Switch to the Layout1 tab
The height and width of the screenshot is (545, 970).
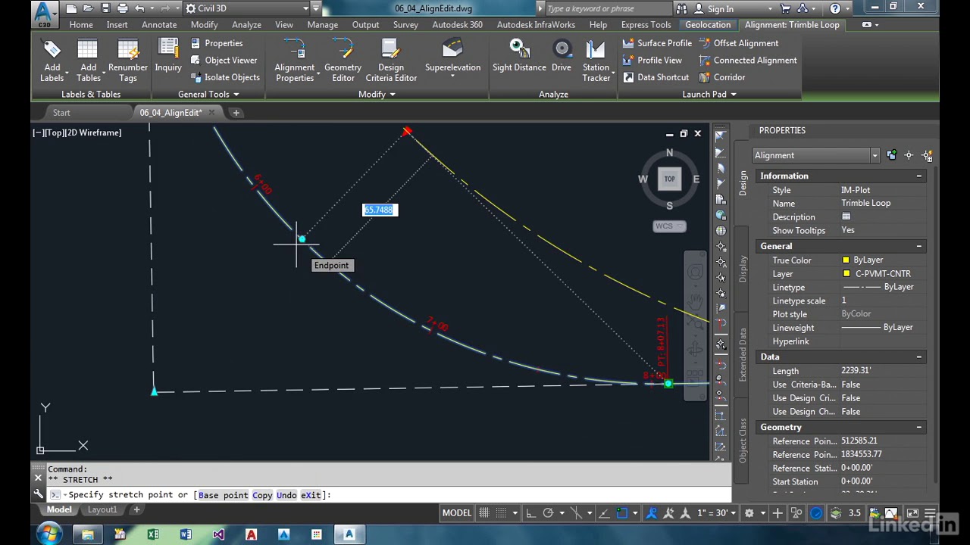pyautogui.click(x=102, y=510)
